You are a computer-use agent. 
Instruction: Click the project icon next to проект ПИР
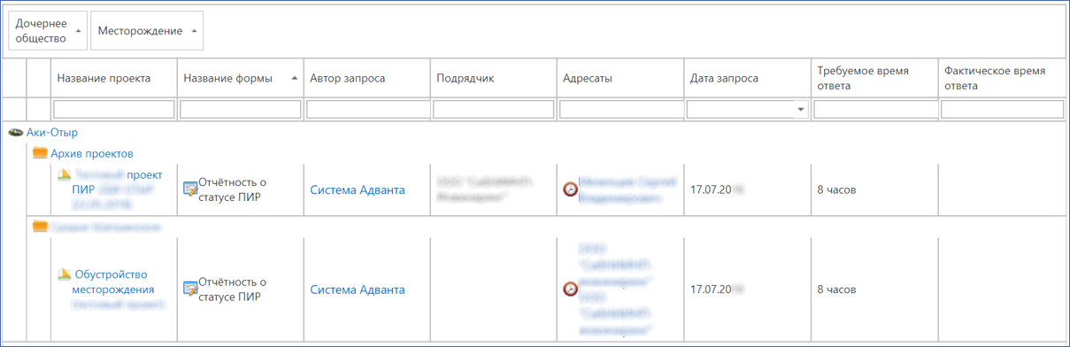pos(65,175)
